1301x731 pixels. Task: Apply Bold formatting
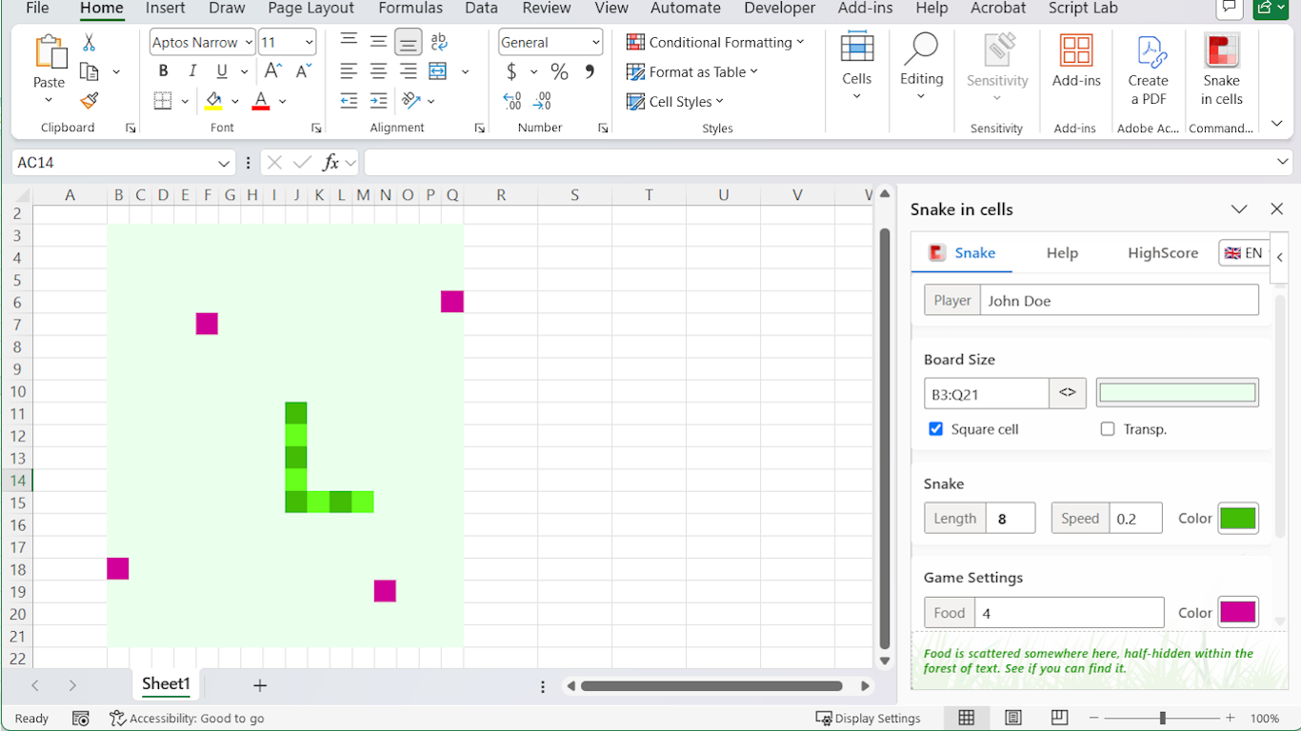164,71
